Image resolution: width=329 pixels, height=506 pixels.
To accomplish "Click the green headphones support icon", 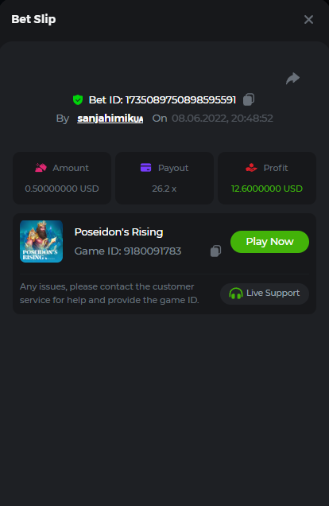I will [235, 294].
